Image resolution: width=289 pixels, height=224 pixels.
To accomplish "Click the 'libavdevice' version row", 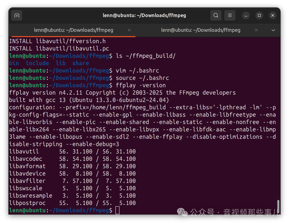I will tap(73, 174).
